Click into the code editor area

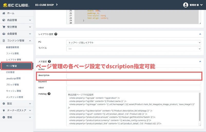[x=137, y=17]
